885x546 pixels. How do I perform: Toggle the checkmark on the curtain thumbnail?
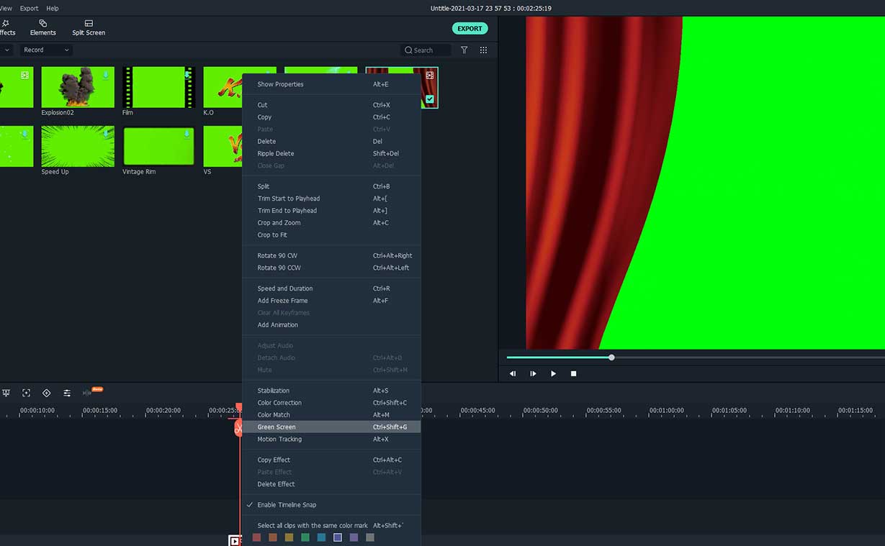(x=430, y=99)
